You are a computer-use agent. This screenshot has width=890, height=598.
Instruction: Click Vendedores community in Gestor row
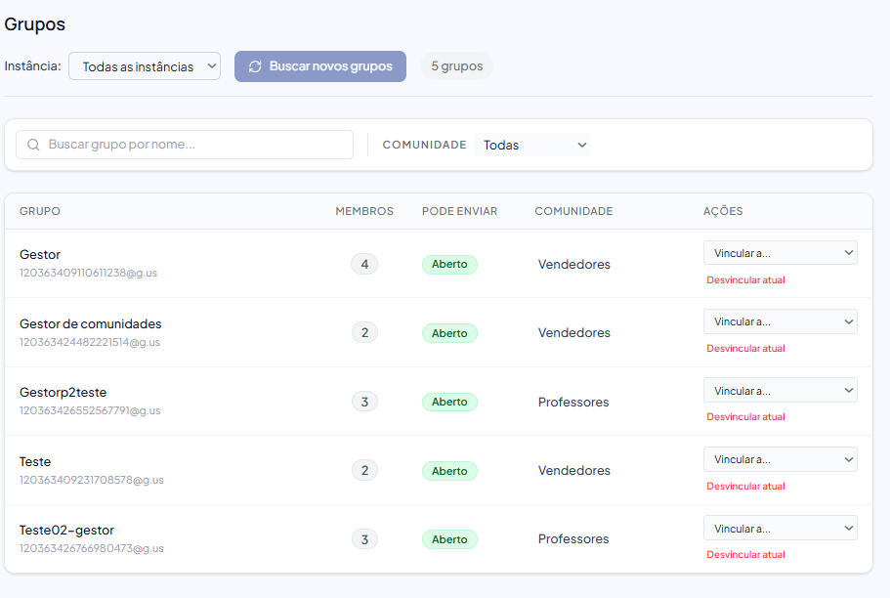[573, 265]
